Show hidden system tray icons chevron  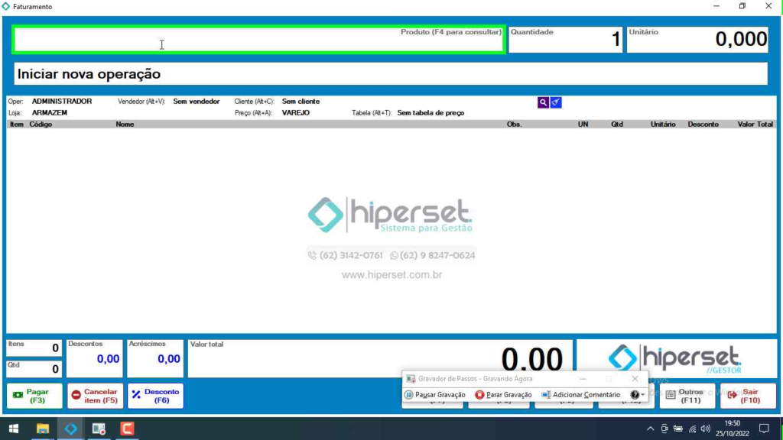[x=651, y=429]
